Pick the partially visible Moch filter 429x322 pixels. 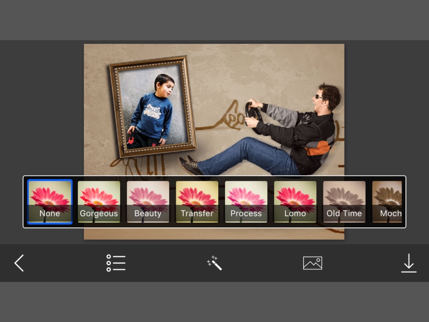(387, 202)
